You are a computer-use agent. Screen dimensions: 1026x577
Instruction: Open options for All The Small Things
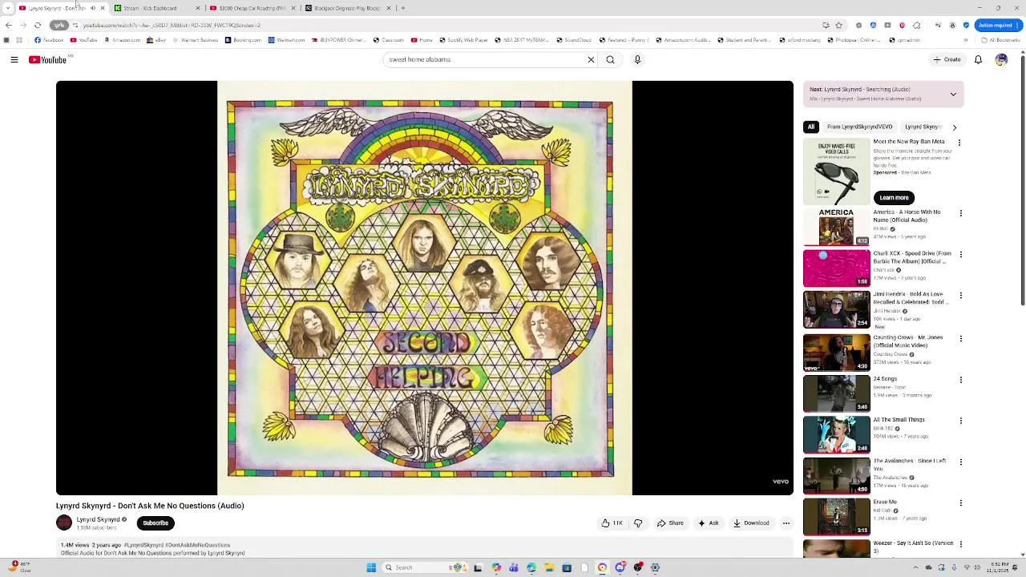[x=960, y=421]
